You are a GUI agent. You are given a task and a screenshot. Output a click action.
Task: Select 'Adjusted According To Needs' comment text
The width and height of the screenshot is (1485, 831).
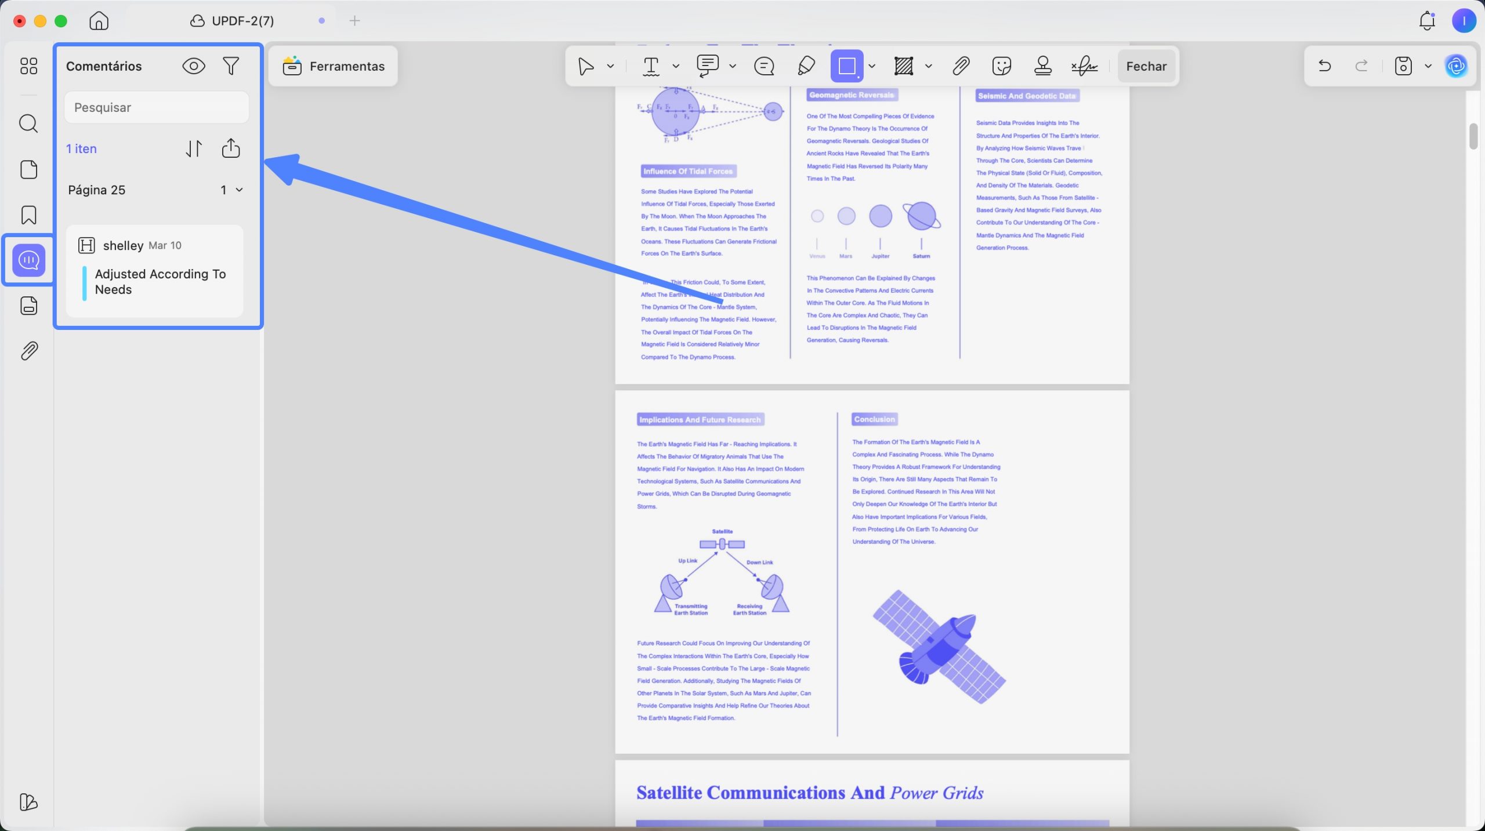(160, 282)
